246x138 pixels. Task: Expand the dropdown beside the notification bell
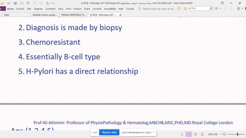[243, 8]
